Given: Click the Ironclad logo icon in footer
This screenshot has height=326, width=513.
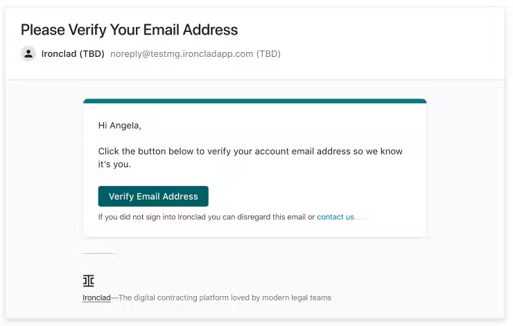Looking at the screenshot, I should pyautogui.click(x=88, y=280).
